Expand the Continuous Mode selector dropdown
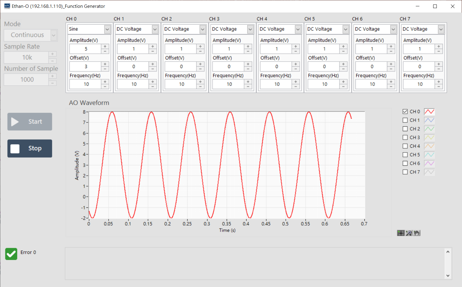Screen dimensions: 462x287 (x=53, y=35)
